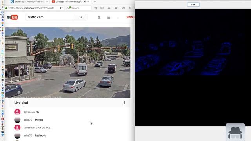The height and width of the screenshot is (141, 251).
Task: Click the traffic cam video player
Action: (67, 63)
